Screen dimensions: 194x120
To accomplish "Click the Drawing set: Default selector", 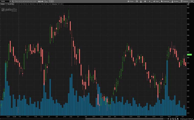I will point(187,119).
